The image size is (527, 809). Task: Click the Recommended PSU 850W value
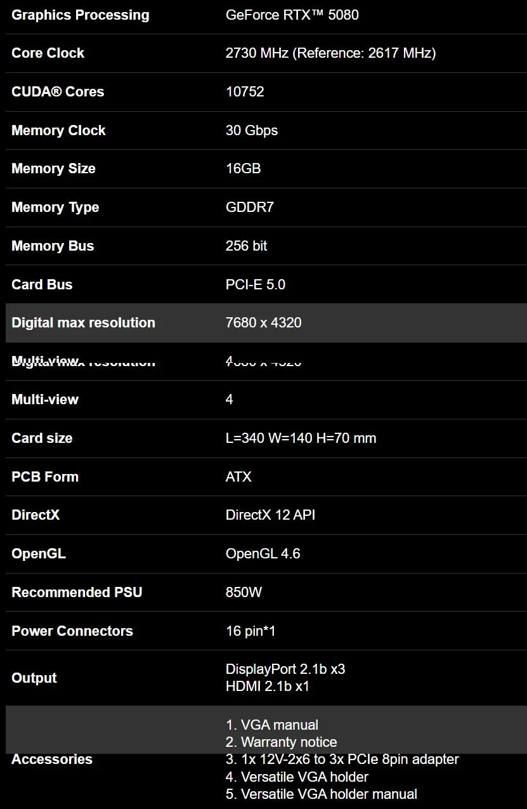[244, 592]
